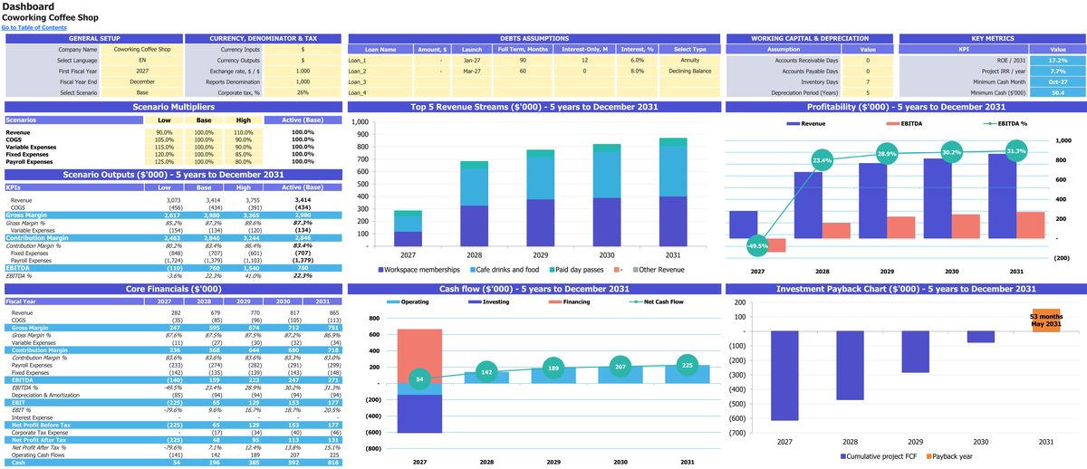The height and width of the screenshot is (469, 1087).
Task: Select the Active (Base) multipliers column header
Action: (303, 120)
